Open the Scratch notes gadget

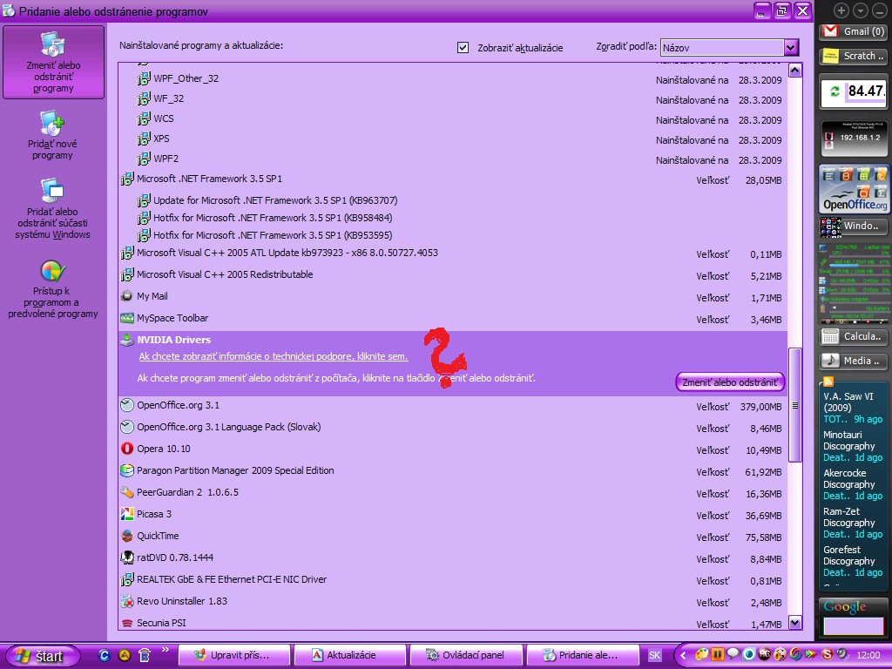click(854, 56)
